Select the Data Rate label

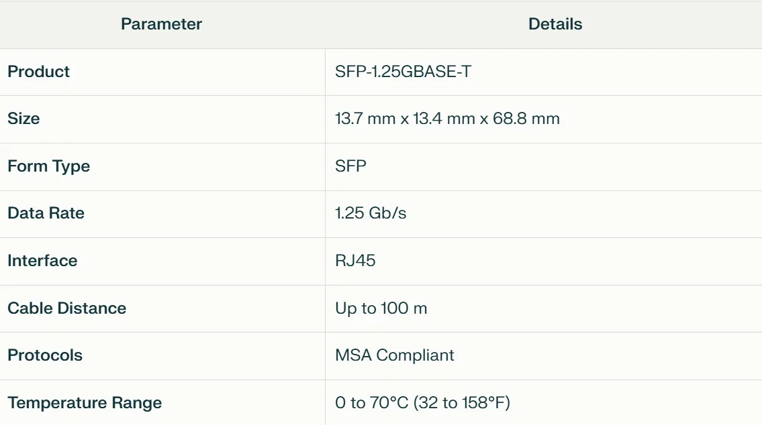(x=46, y=213)
